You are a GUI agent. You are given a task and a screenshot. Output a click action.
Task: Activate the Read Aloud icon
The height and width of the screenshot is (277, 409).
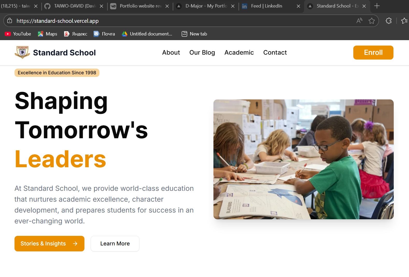click(359, 21)
